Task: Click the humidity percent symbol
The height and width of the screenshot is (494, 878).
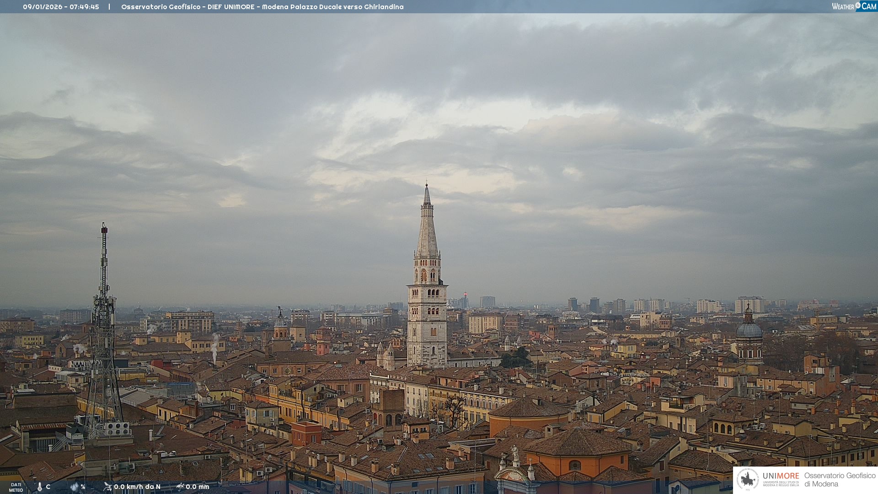Action: coord(83,487)
